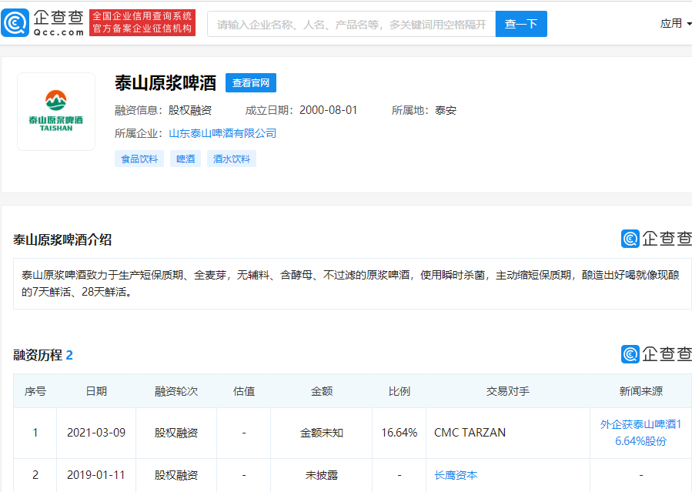Select the 啤酒 tag
The image size is (692, 492).
[186, 159]
